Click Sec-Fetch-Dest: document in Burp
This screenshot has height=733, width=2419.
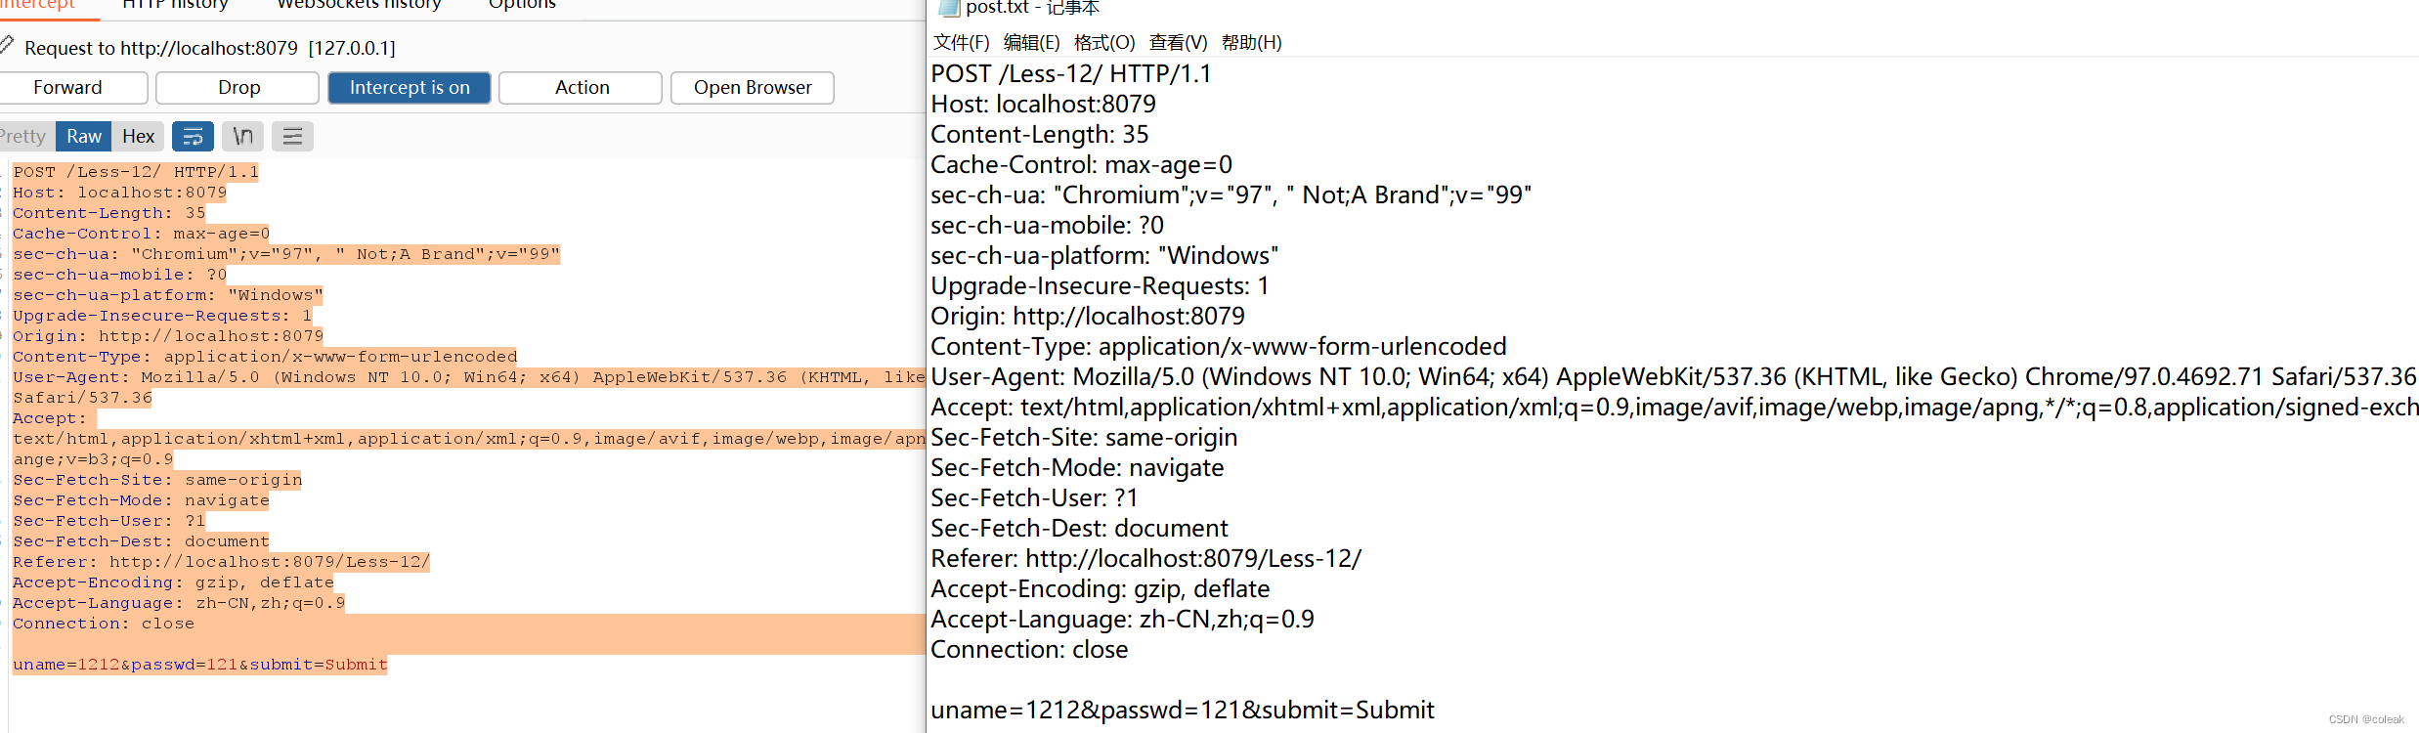141,541
